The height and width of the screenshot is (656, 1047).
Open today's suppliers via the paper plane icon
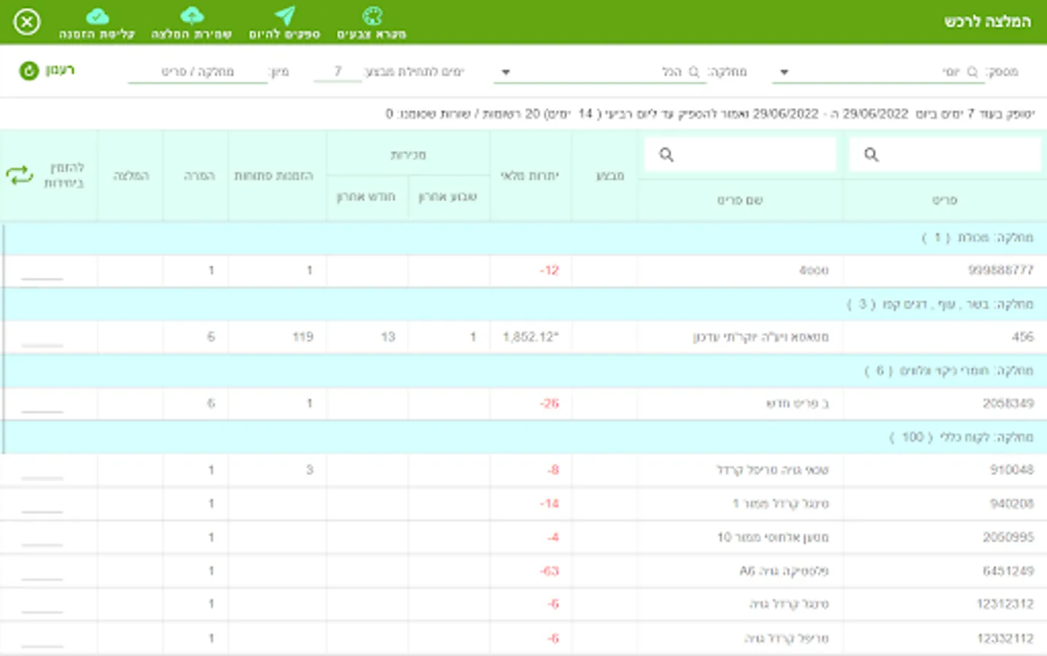284,16
